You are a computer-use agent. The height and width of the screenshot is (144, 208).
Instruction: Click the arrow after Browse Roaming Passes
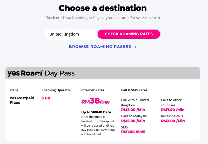click(135, 47)
